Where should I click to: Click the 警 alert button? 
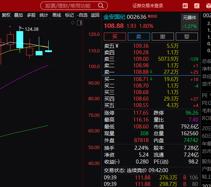point(187,37)
